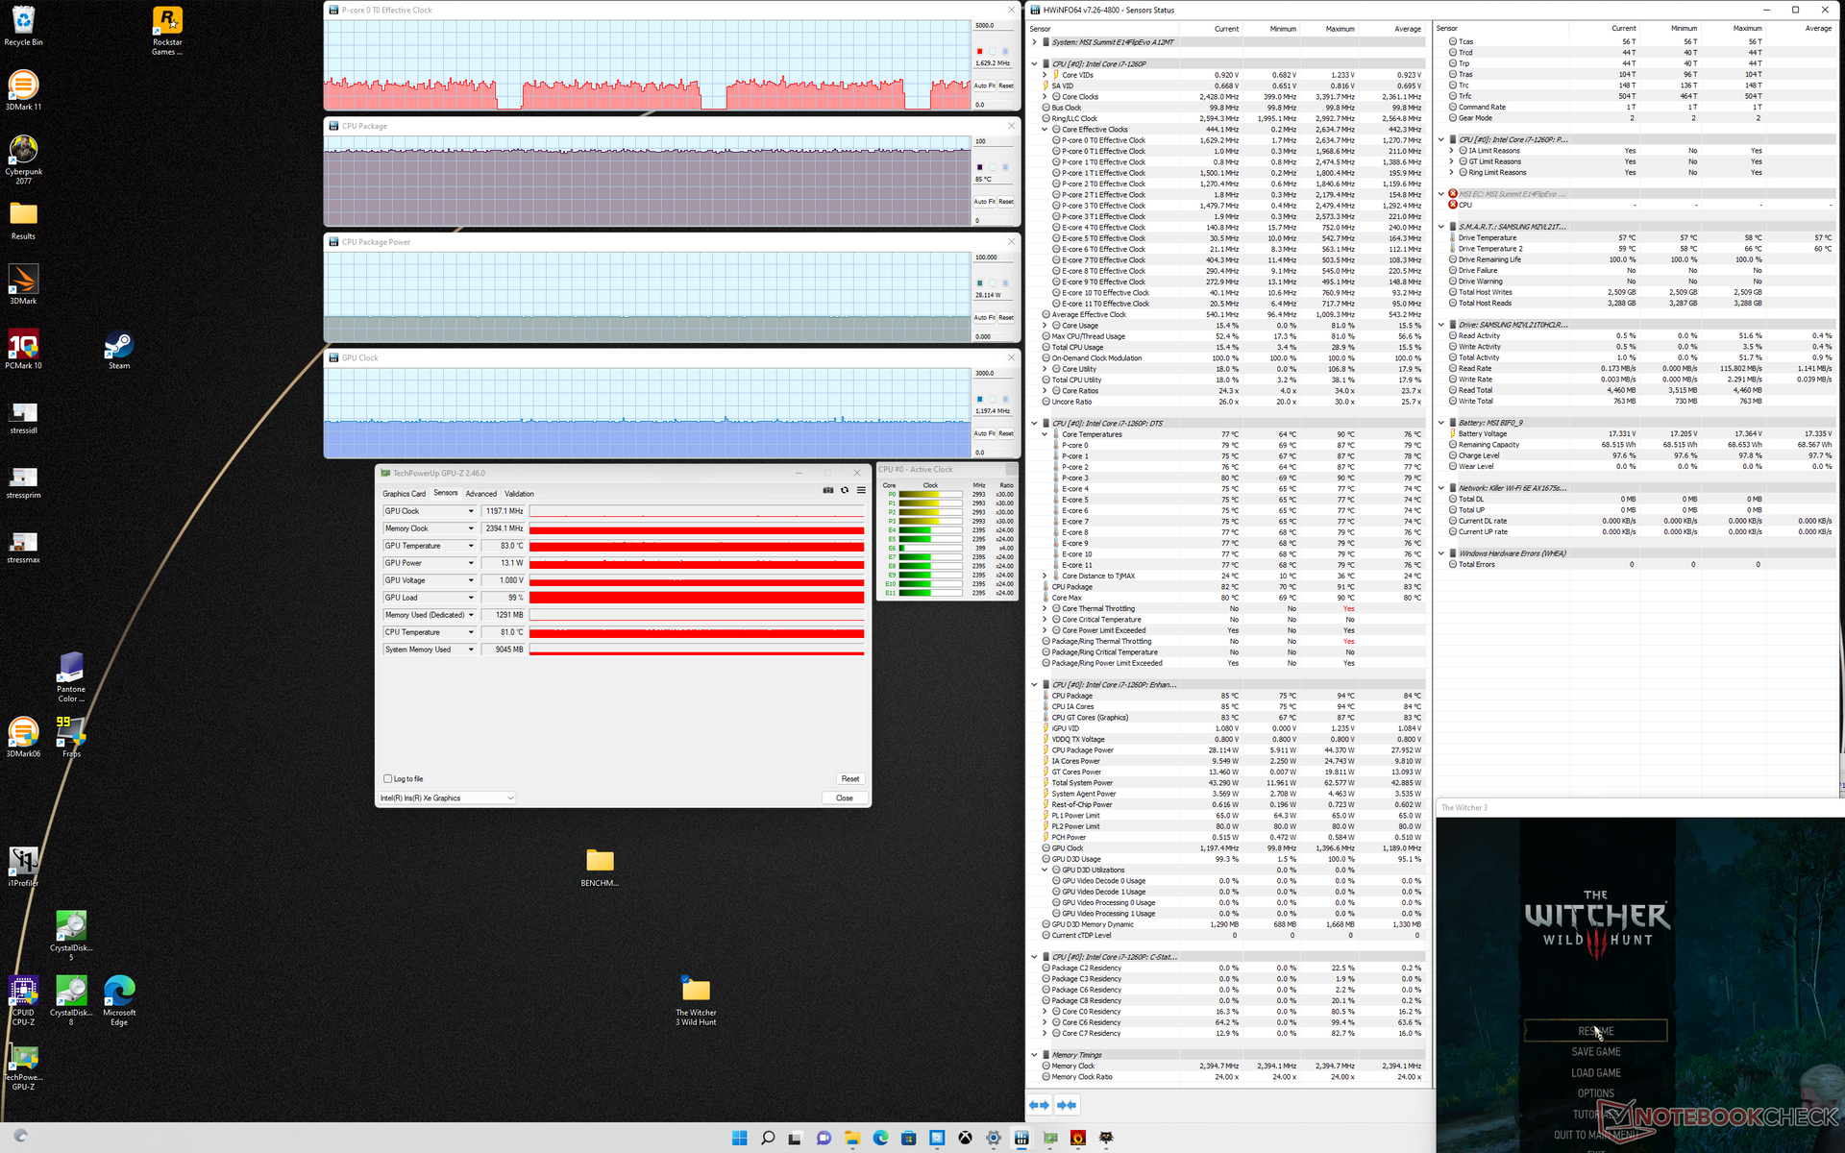Click the GPU-Z Reset button

coord(849,778)
